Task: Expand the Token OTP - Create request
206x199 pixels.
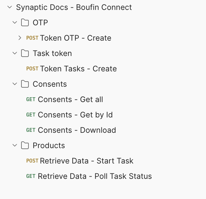Action: pyautogui.click(x=20, y=38)
